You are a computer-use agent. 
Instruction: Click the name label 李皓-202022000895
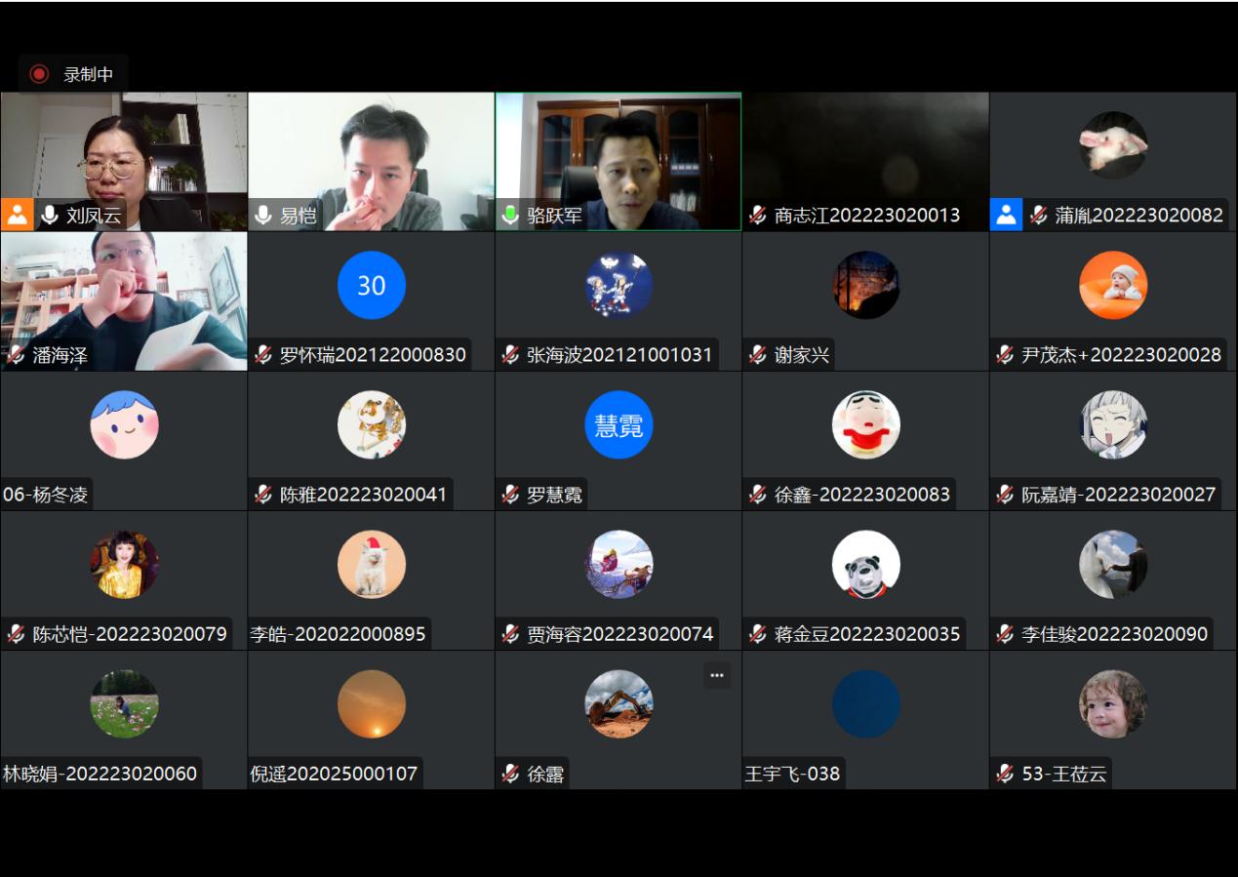pos(338,634)
